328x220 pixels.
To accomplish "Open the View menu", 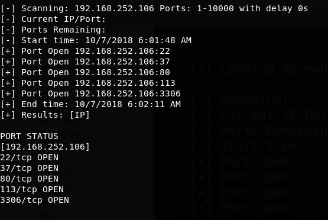I will (119, 18).
